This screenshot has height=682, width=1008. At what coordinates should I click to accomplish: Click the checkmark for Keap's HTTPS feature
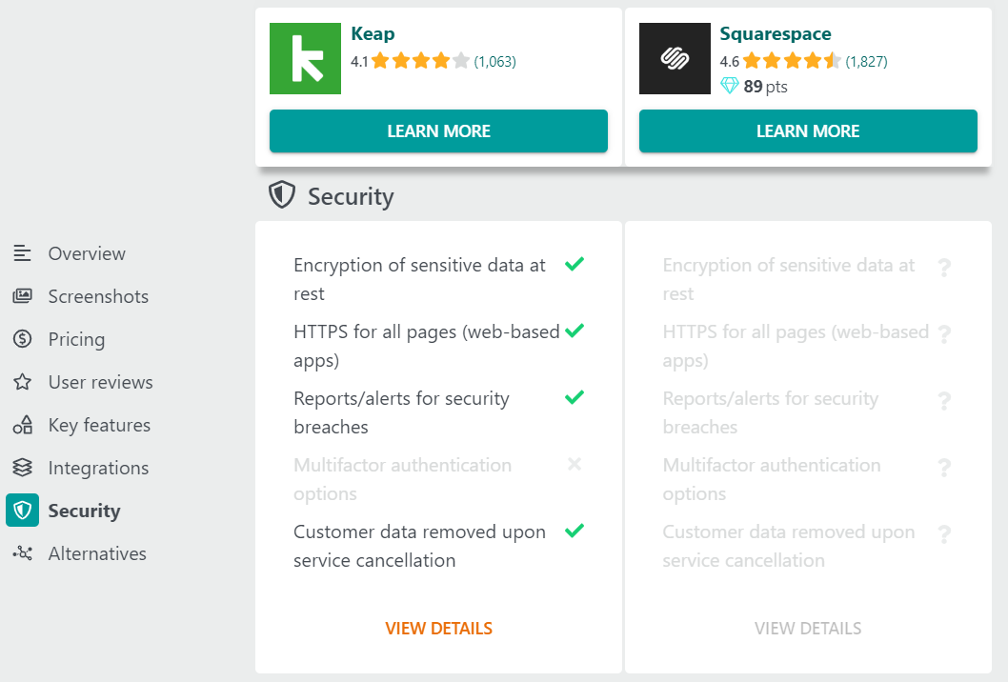pos(574,331)
